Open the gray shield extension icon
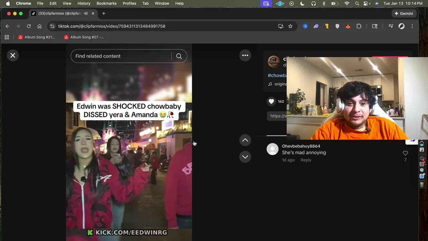 (337, 26)
